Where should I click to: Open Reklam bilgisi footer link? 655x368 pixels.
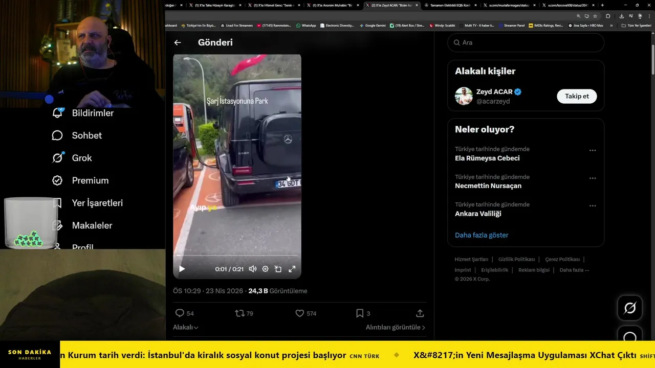point(534,270)
